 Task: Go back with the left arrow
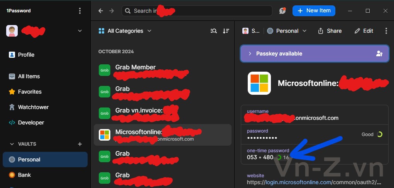pos(100,11)
